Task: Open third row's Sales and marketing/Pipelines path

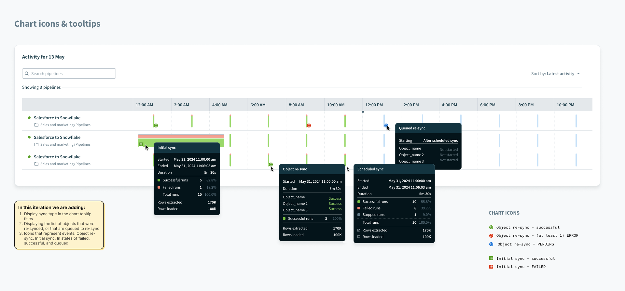Action: coord(65,164)
